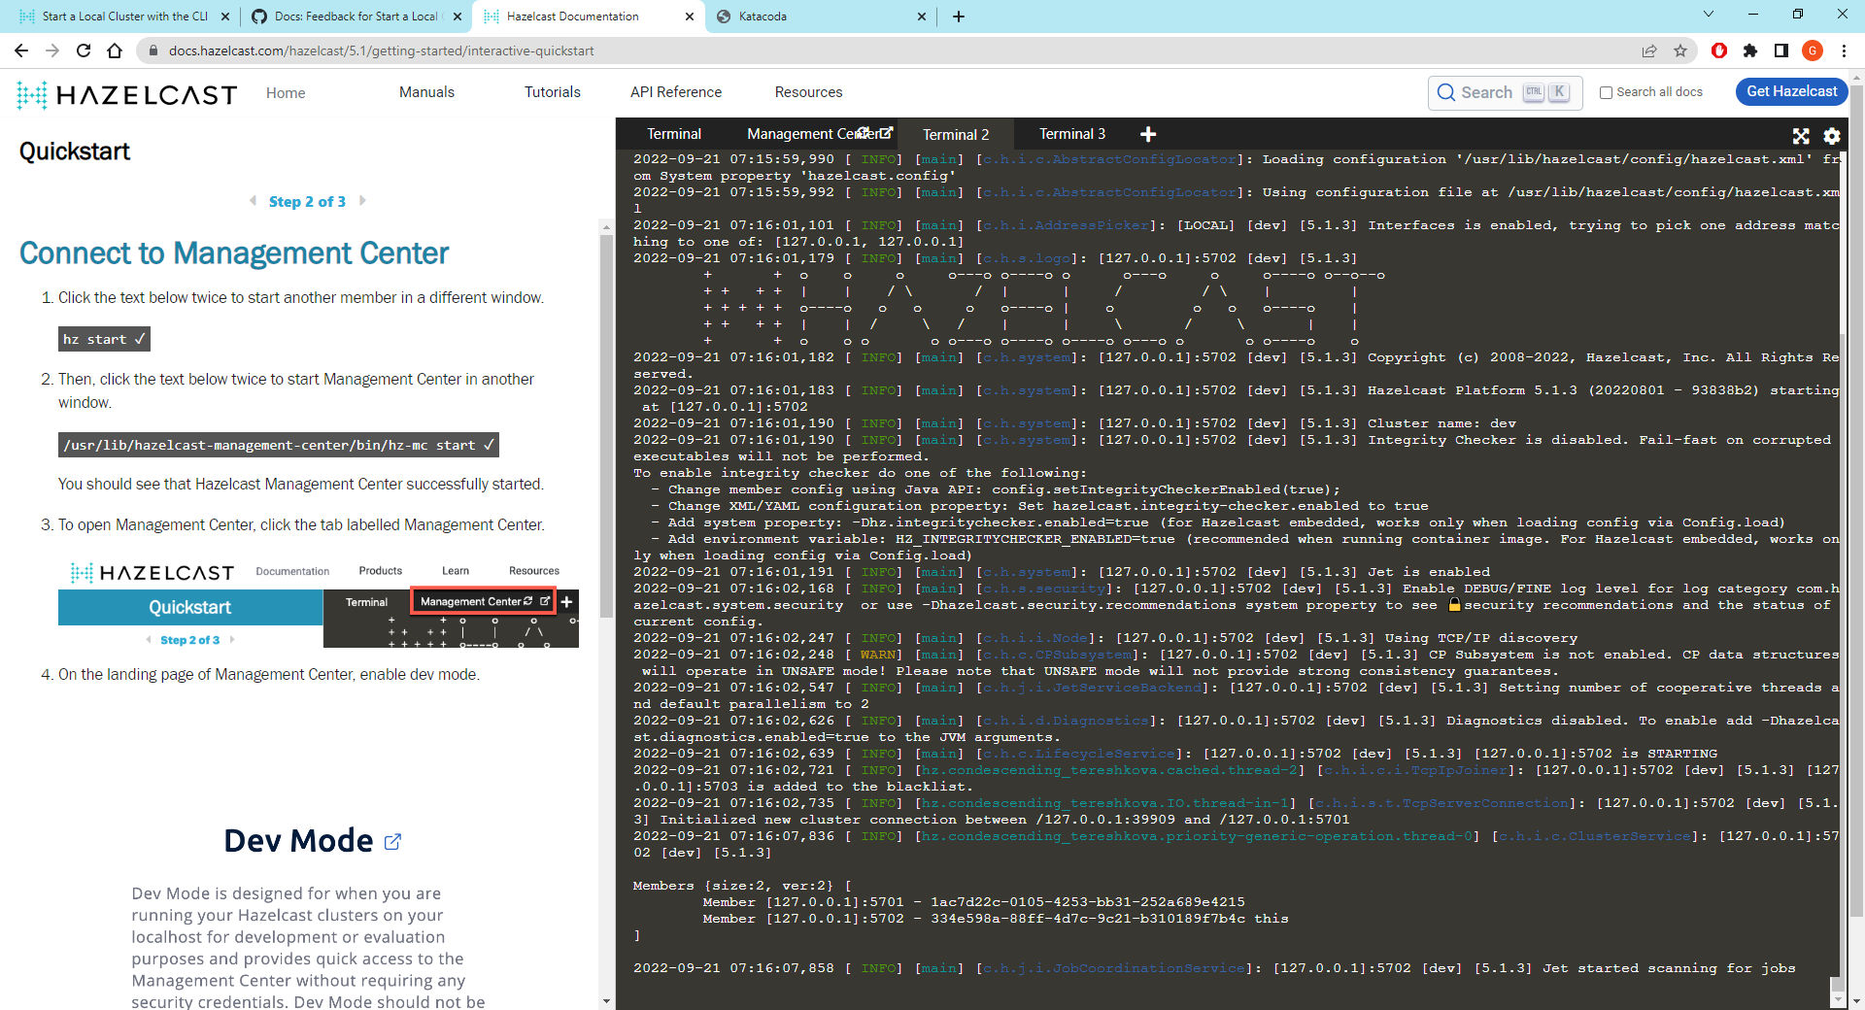
Task: Expand the terminal panel to fullscreen
Action: point(1802,136)
